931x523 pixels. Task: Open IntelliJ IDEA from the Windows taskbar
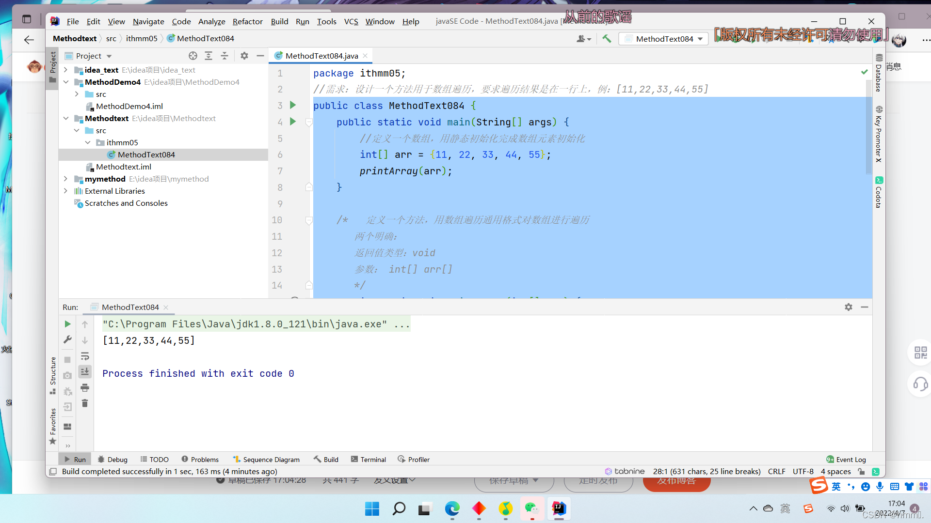tap(559, 508)
